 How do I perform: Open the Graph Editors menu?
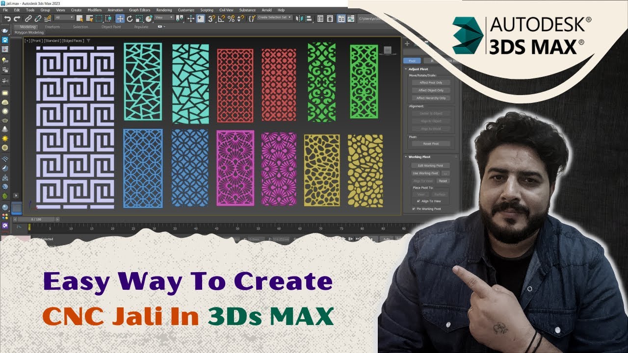point(140,10)
